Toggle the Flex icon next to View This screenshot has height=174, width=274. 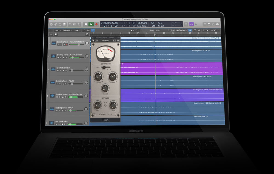88,30
